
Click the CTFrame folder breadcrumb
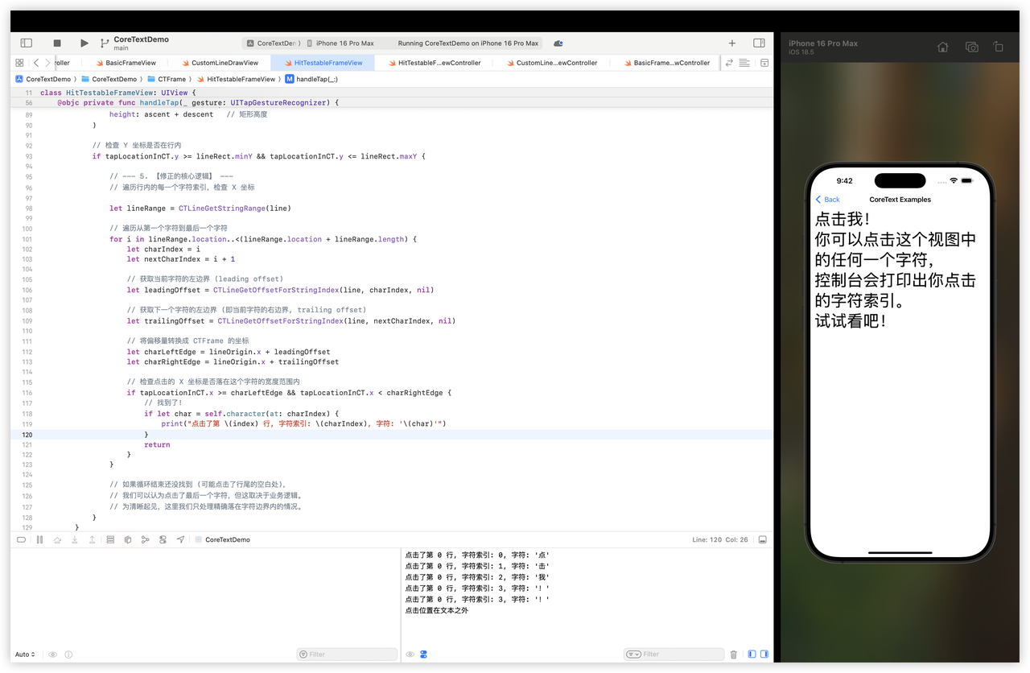[x=167, y=79]
